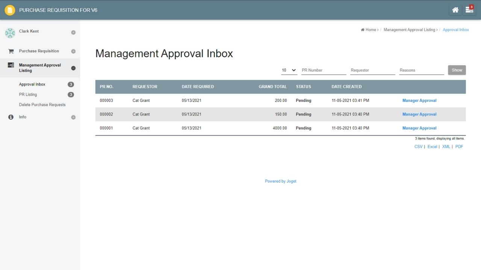The width and height of the screenshot is (481, 270).
Task: Open Delete Purchase Requests menu item
Action: coord(42,105)
